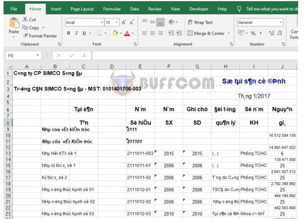Open the Fill Color palette arrow
The height and width of the screenshot is (219, 304).
(121, 33)
